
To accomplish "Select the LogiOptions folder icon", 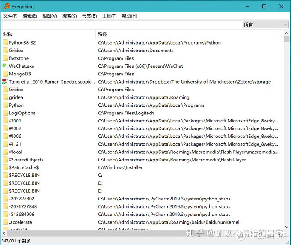I will [5, 113].
